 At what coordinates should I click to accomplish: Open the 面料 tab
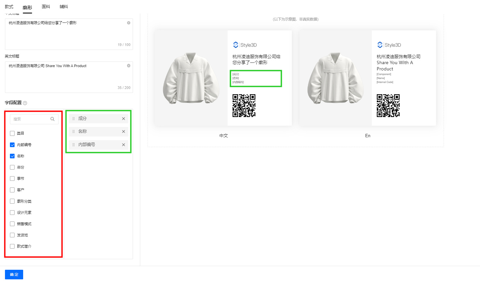pos(46,7)
